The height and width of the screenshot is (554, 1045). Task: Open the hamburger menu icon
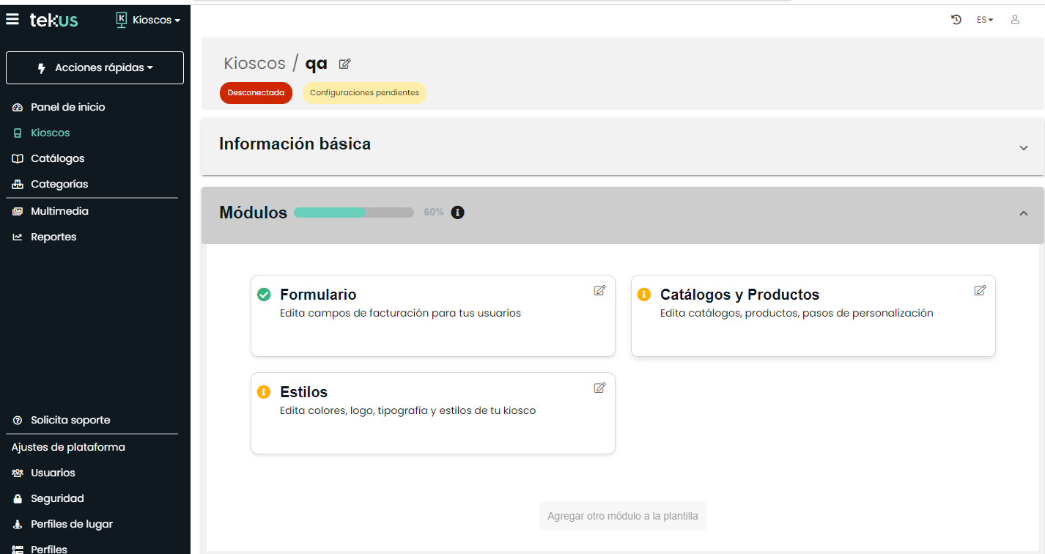12,20
